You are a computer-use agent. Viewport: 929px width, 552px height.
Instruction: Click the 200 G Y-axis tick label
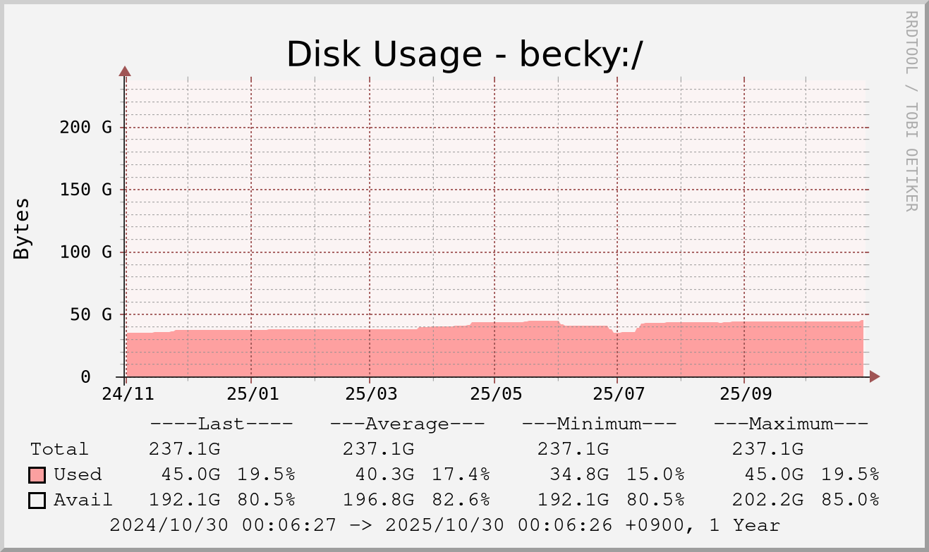pos(86,128)
